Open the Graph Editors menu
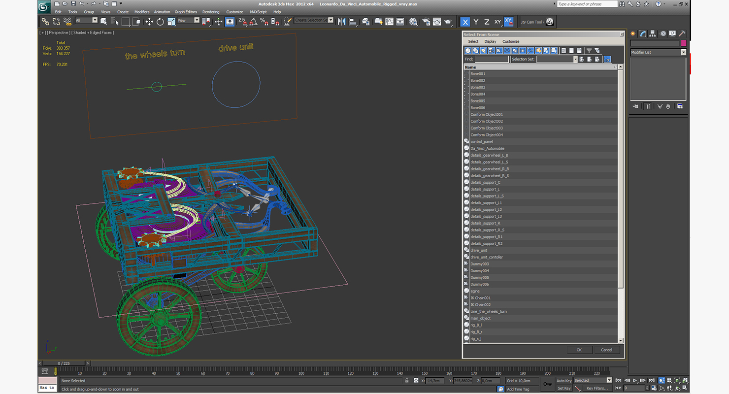 coord(186,12)
